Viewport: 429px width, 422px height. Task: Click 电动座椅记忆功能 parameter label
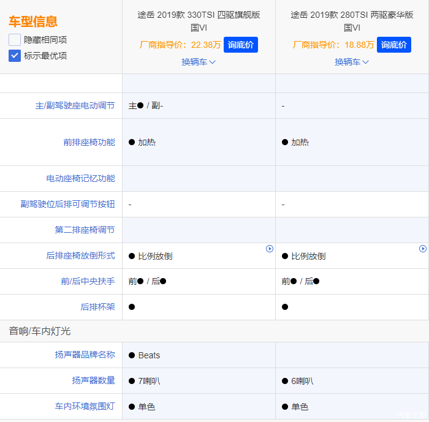(x=80, y=179)
